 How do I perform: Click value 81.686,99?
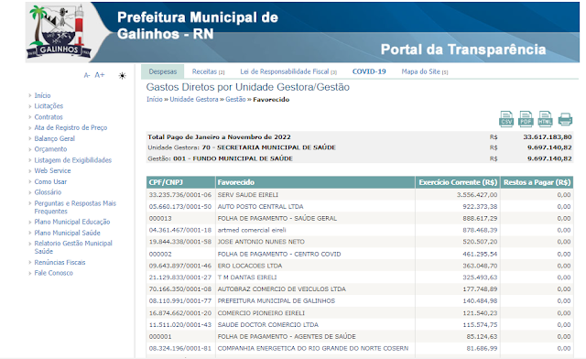pos(482,348)
